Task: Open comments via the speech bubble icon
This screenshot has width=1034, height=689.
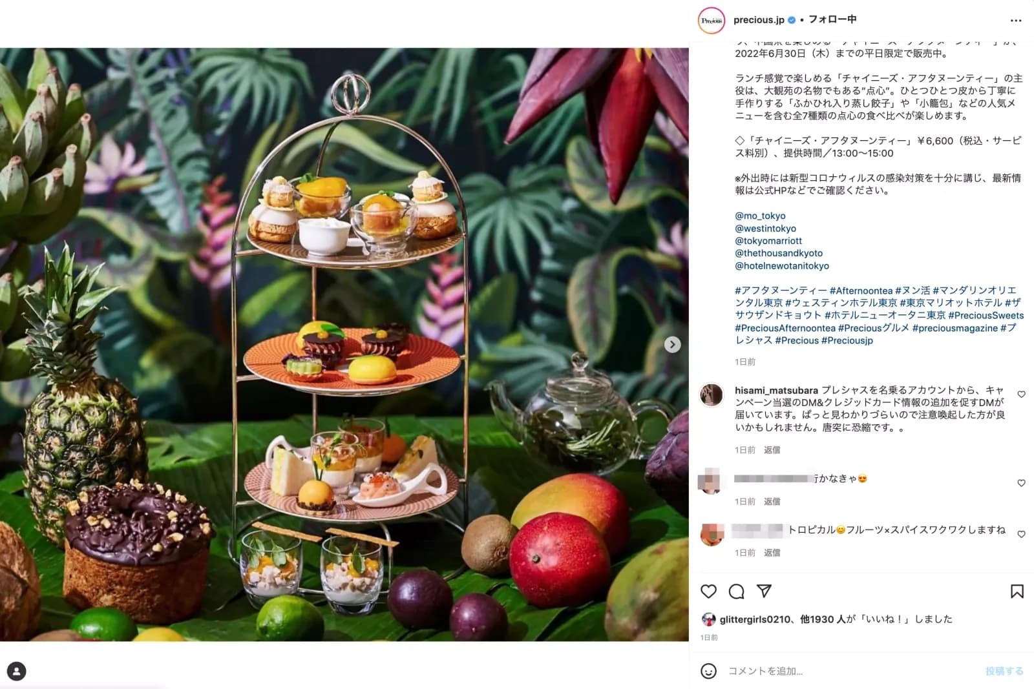Action: 736,591
